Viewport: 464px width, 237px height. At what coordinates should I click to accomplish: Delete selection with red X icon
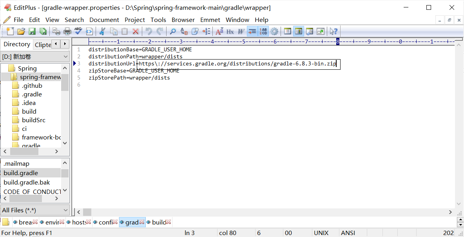(x=136, y=31)
